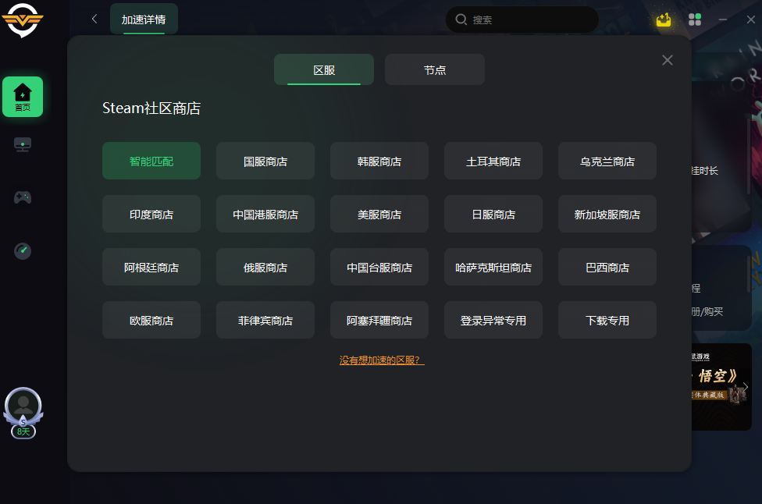This screenshot has width=762, height=504.
Task: Open the home page sidebar icon
Action: coord(23,97)
